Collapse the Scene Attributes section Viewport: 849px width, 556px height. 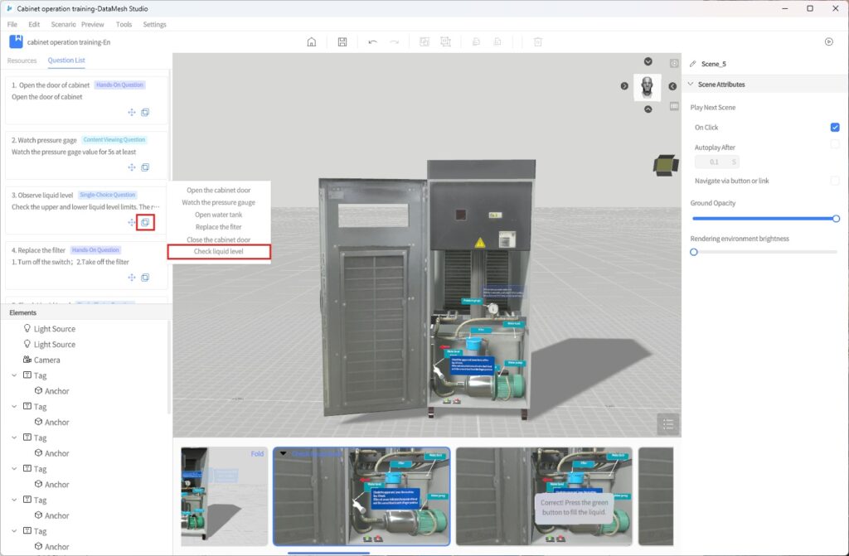[691, 85]
